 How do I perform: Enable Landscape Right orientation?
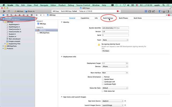point(103,84)
